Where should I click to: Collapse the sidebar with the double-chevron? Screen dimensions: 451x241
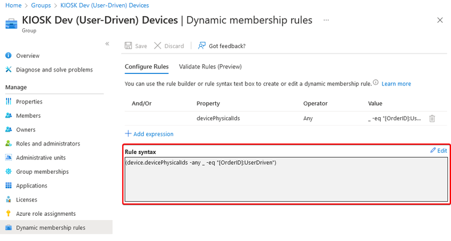(x=107, y=44)
